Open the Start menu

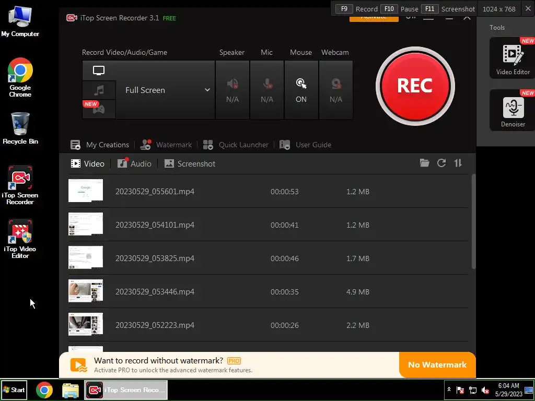14,390
